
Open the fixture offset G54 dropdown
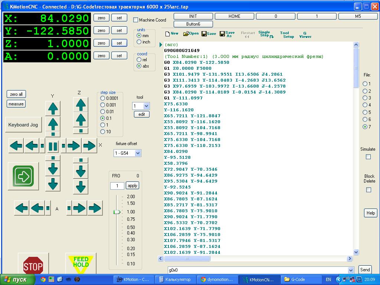(138, 153)
